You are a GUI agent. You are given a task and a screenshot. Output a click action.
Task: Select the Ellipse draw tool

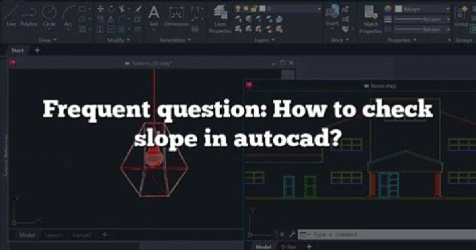tap(82, 19)
